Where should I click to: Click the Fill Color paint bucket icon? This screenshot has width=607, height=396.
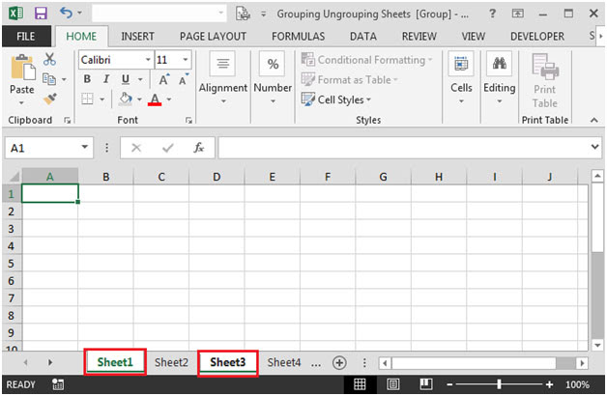[125, 99]
